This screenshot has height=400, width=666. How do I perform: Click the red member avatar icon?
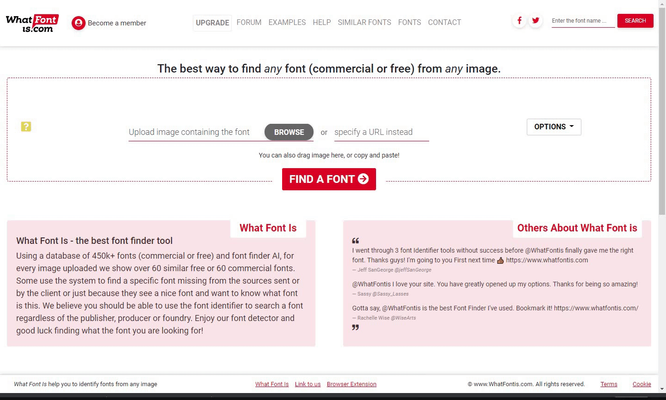(x=79, y=23)
